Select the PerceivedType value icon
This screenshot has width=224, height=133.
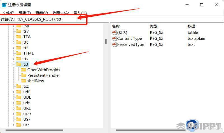pyautogui.click(x=114, y=44)
